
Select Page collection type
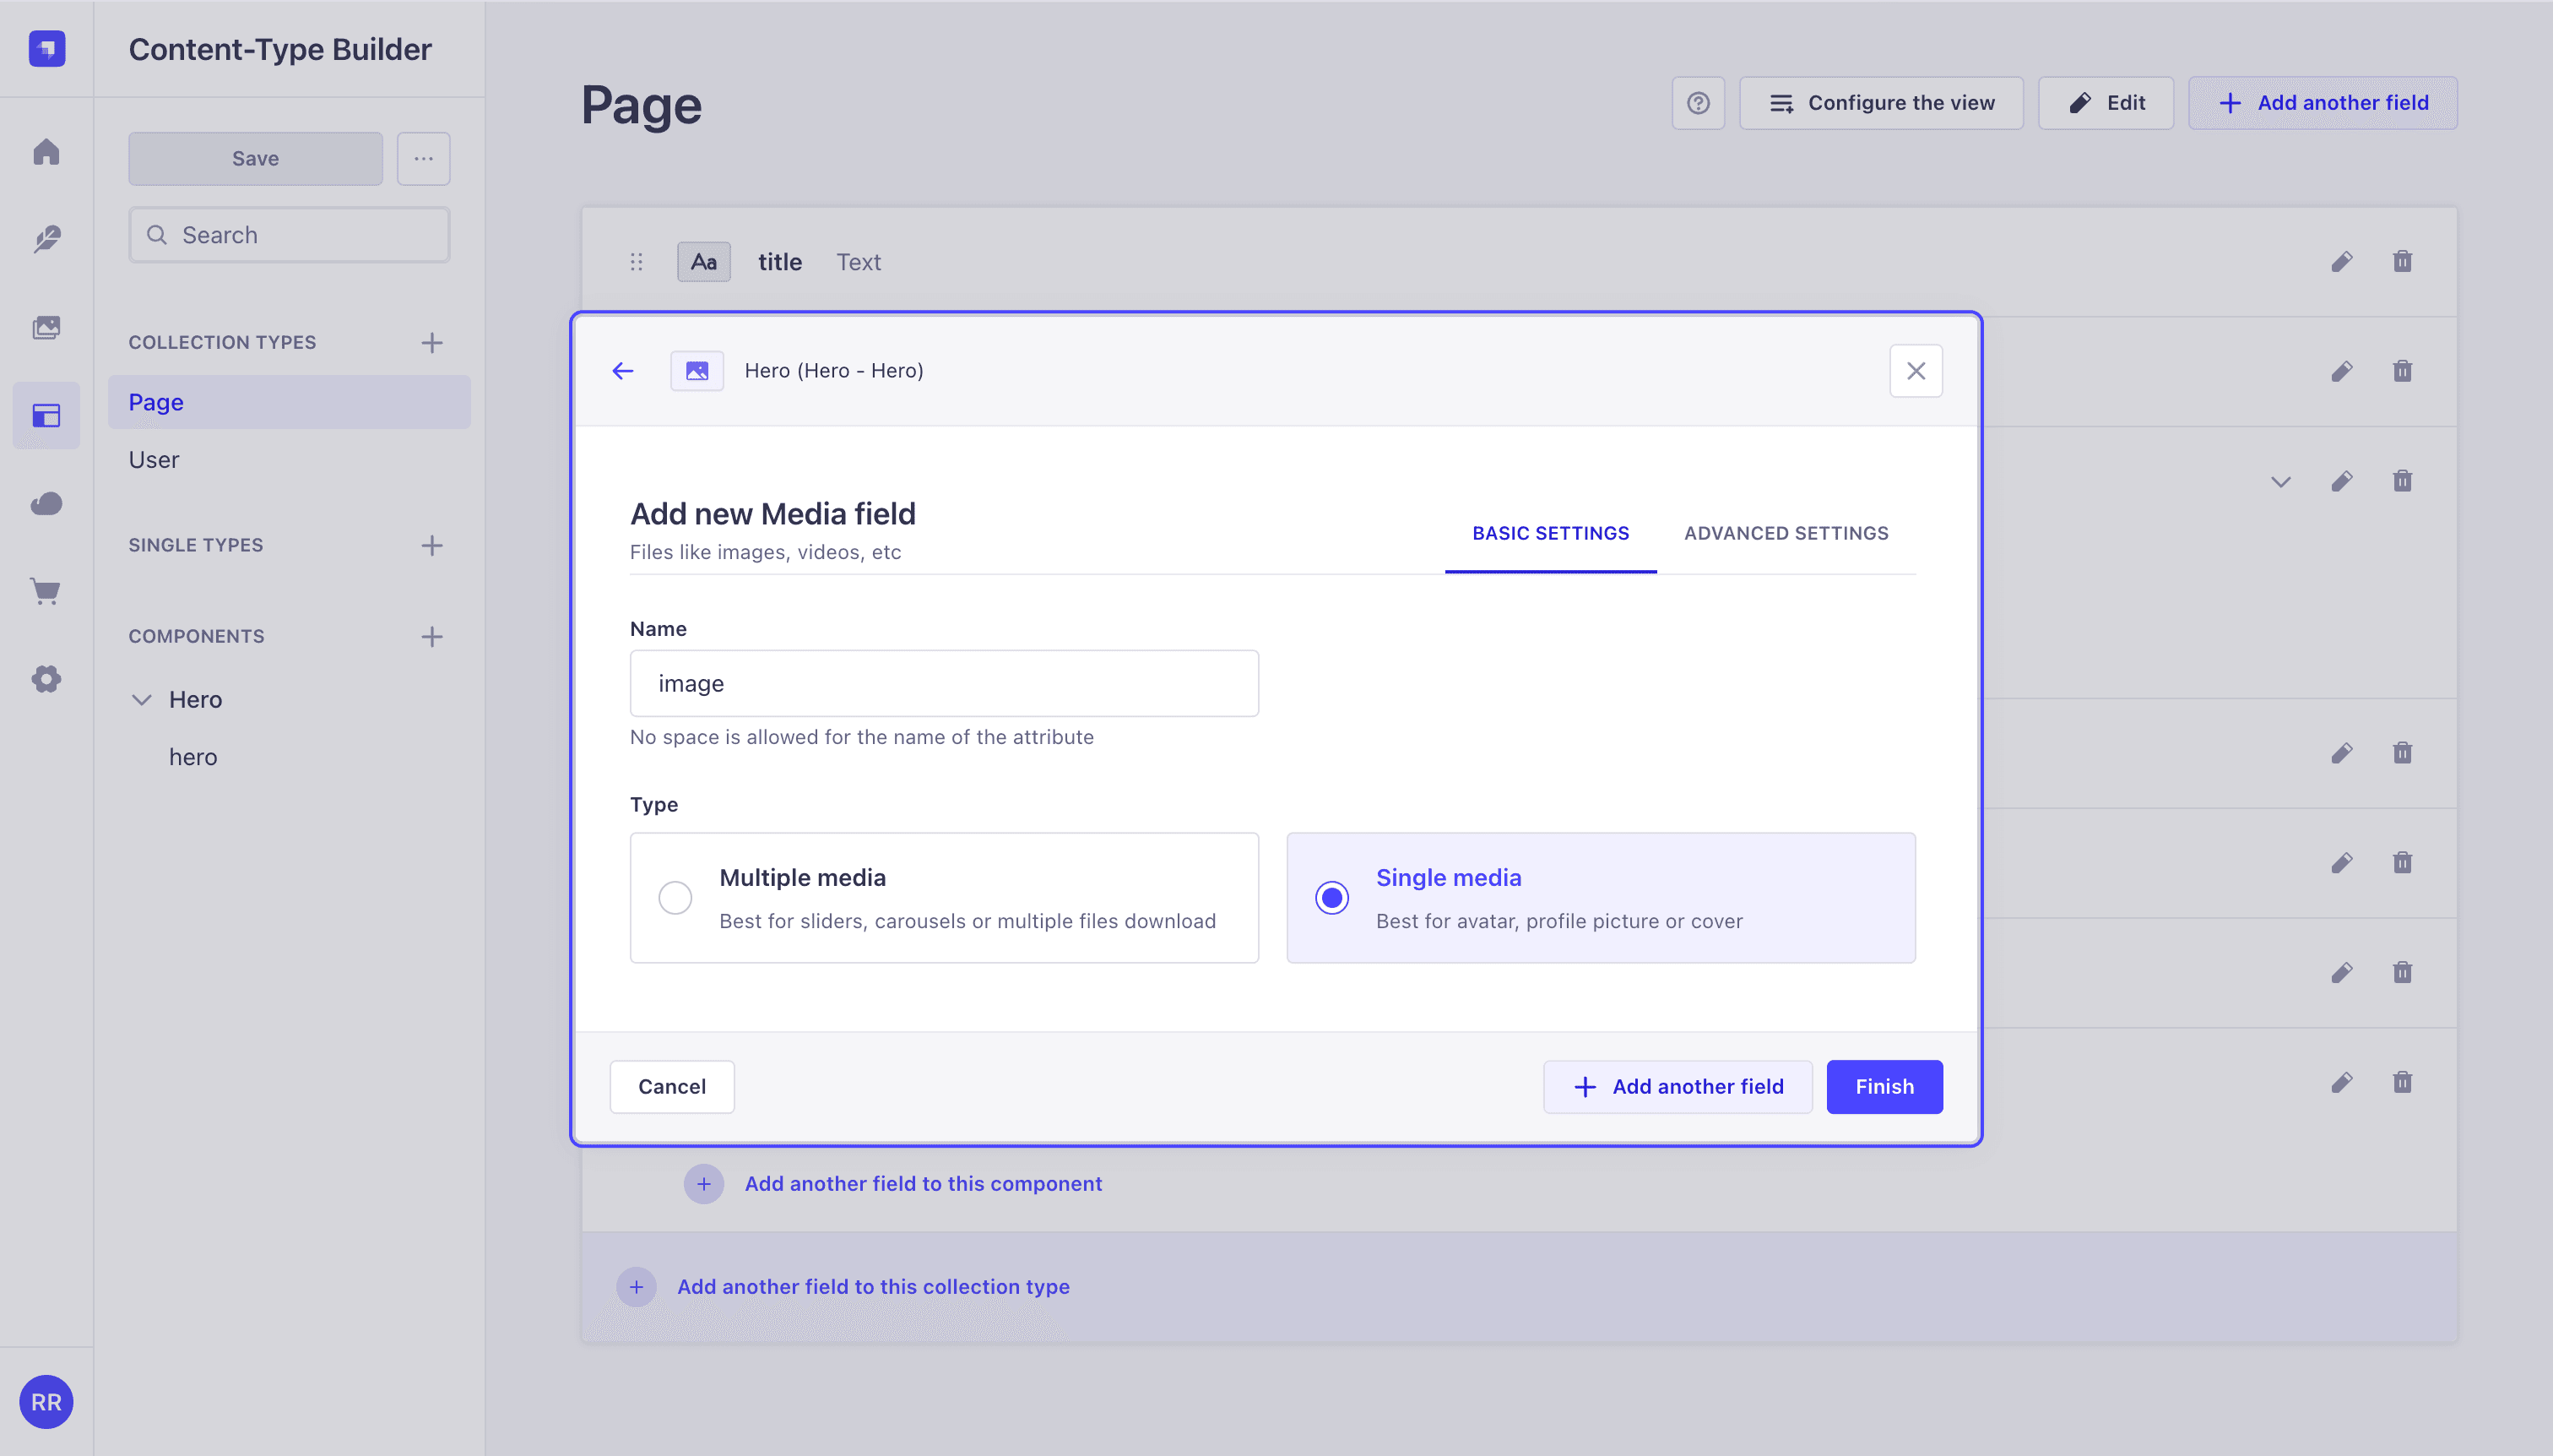pyautogui.click(x=289, y=402)
